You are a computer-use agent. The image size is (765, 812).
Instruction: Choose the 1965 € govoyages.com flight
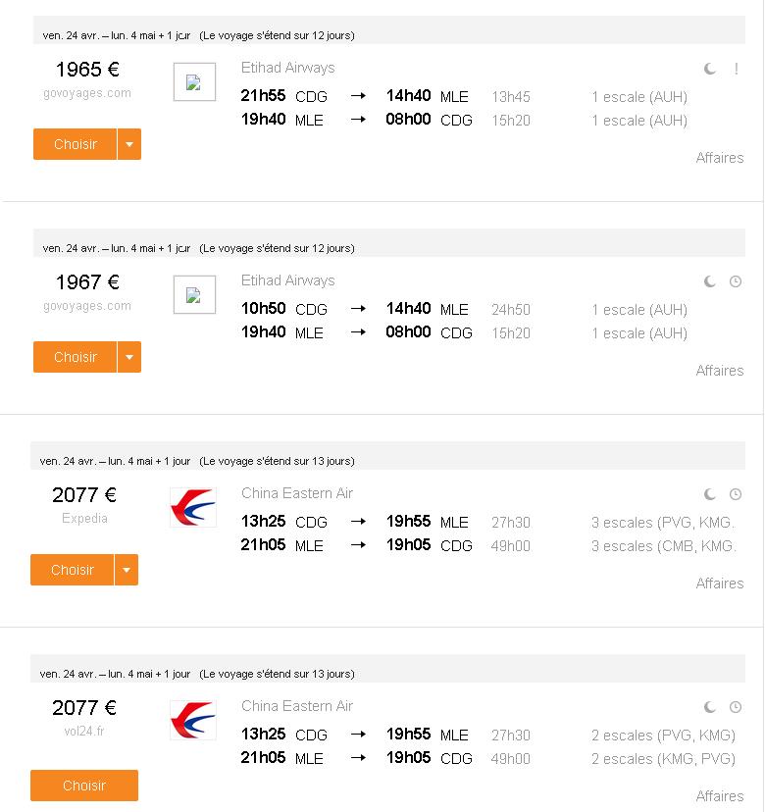76,144
